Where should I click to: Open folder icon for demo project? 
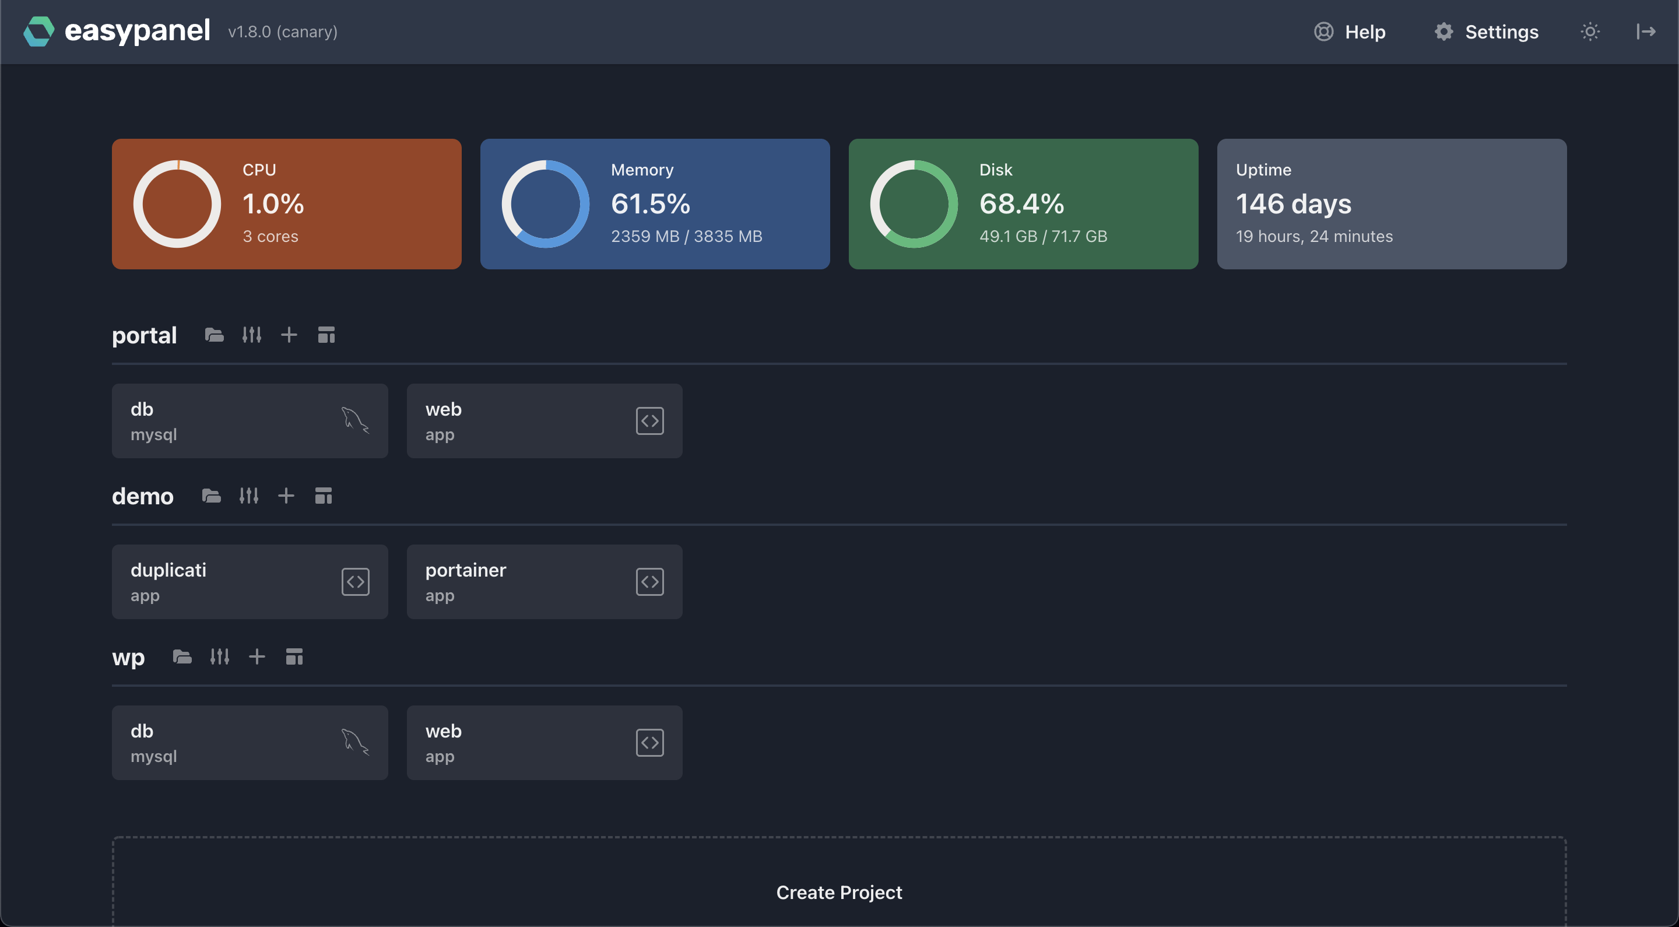(x=211, y=496)
